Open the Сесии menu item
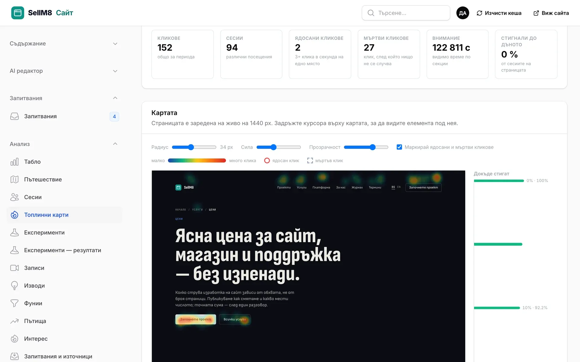Image resolution: width=580 pixels, height=362 pixels. point(64,197)
